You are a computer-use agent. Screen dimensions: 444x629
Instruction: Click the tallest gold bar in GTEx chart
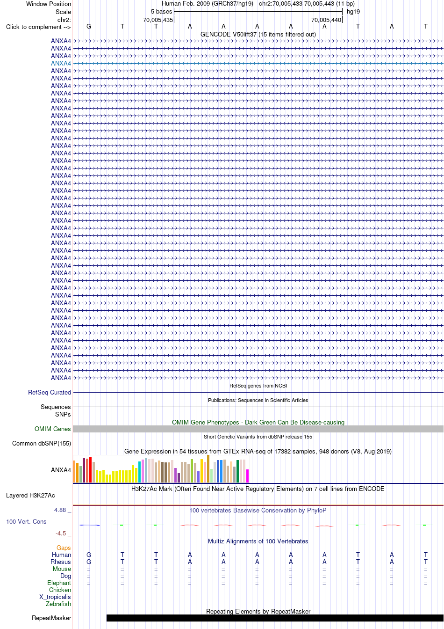(x=208, y=468)
